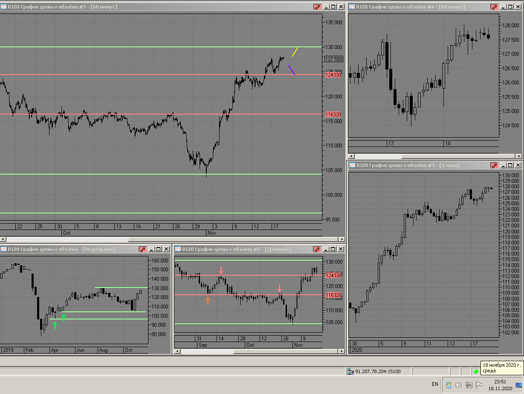The width and height of the screenshot is (524, 394).
Task: Click the pink link icon on chart #4 window
Action: pyautogui.click(x=494, y=7)
